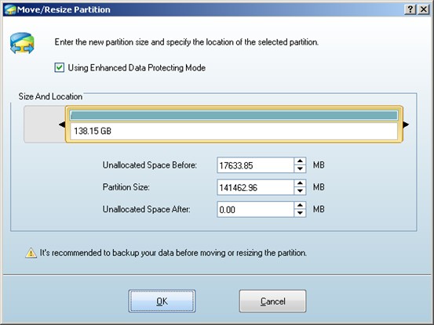Screen dimensions: 434x325
Task: Click the Move/Resize partition arrows icon
Action: coord(22,43)
